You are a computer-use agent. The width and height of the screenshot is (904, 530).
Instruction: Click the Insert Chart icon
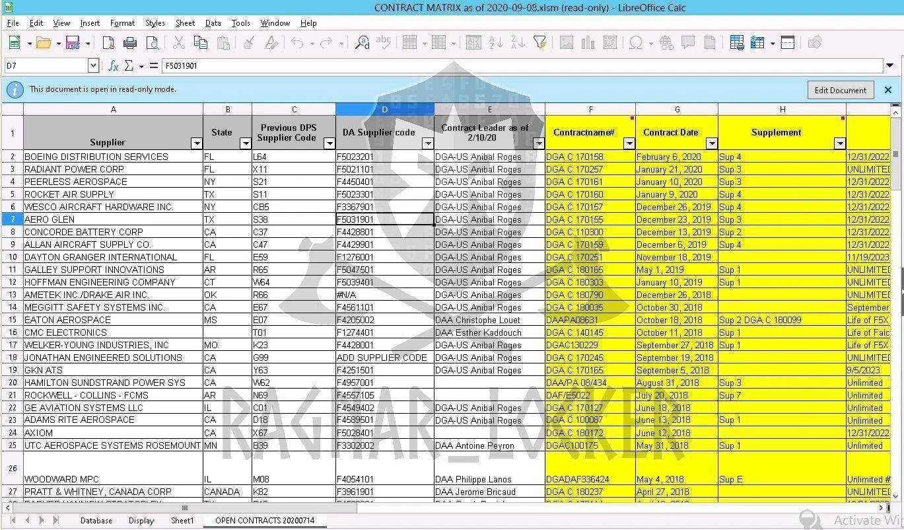588,43
